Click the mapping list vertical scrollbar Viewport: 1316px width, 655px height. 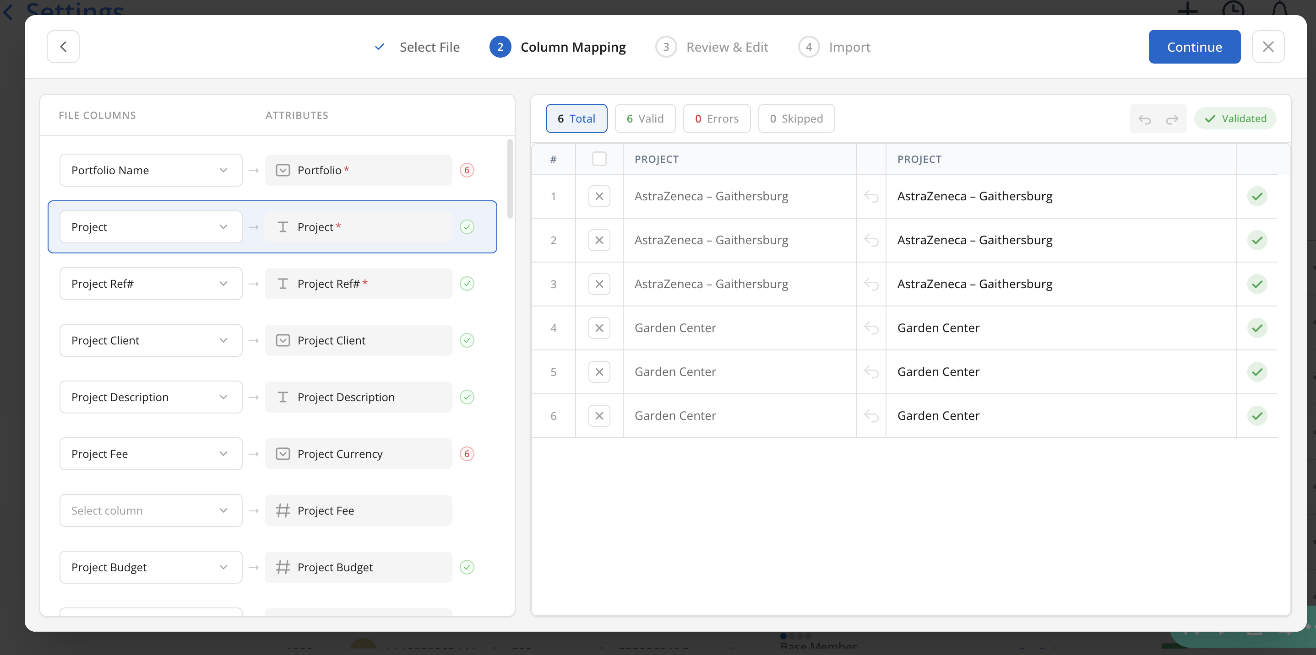[510, 178]
